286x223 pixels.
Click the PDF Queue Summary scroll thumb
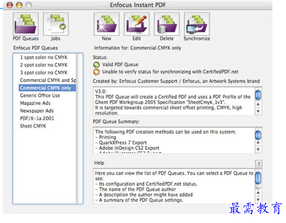click(258, 135)
